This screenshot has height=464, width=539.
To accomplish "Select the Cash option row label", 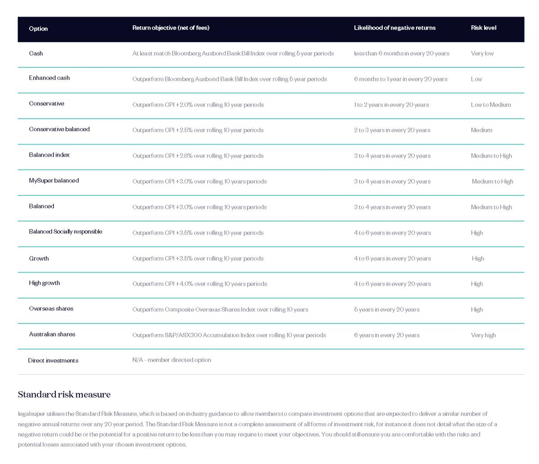I will (36, 53).
